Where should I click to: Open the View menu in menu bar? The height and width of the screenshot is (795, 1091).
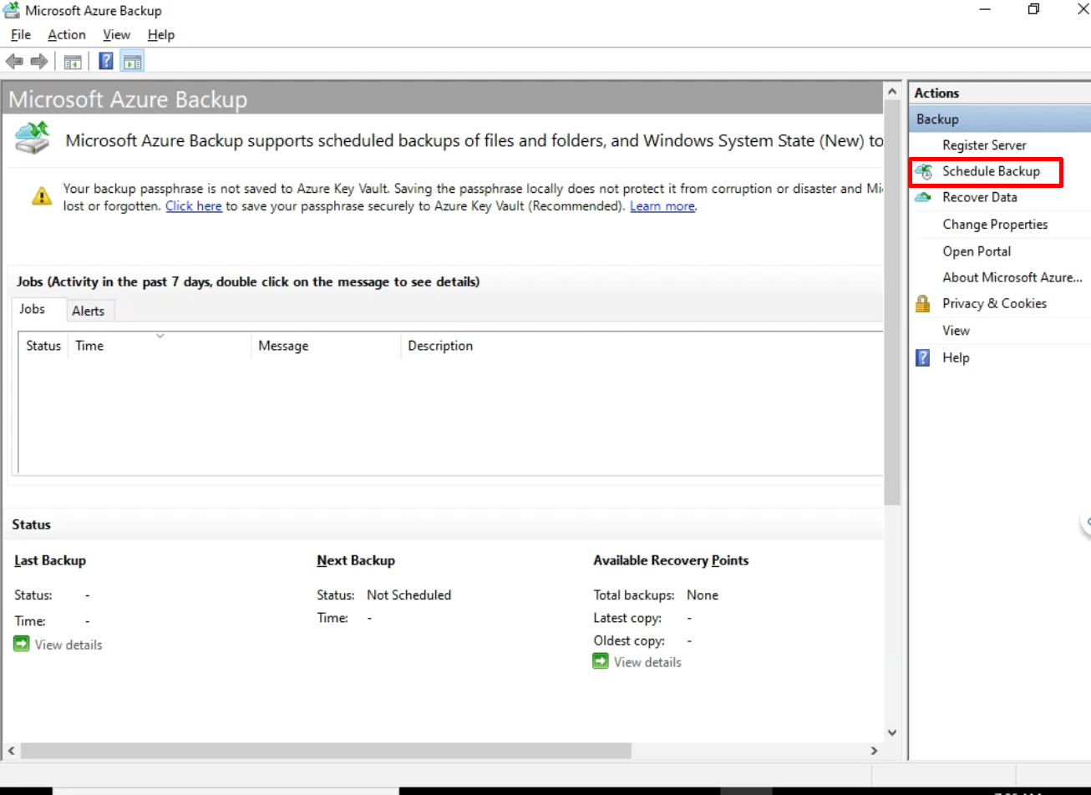(117, 35)
